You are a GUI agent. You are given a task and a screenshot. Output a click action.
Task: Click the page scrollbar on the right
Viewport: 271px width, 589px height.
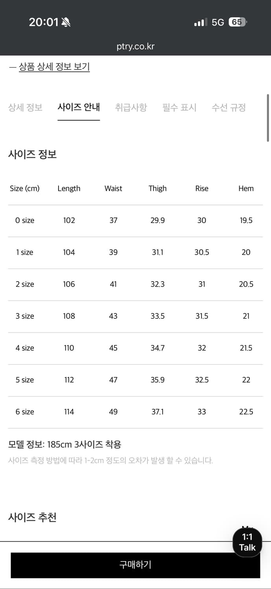point(268,118)
